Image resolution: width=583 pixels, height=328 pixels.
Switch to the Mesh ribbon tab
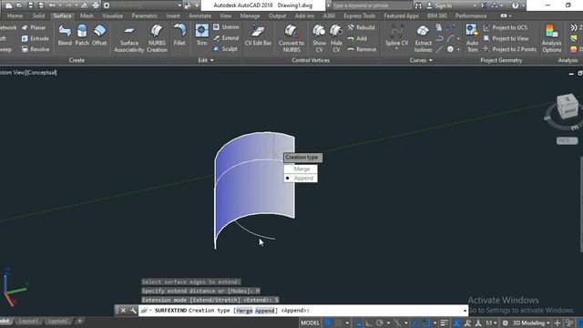point(87,16)
